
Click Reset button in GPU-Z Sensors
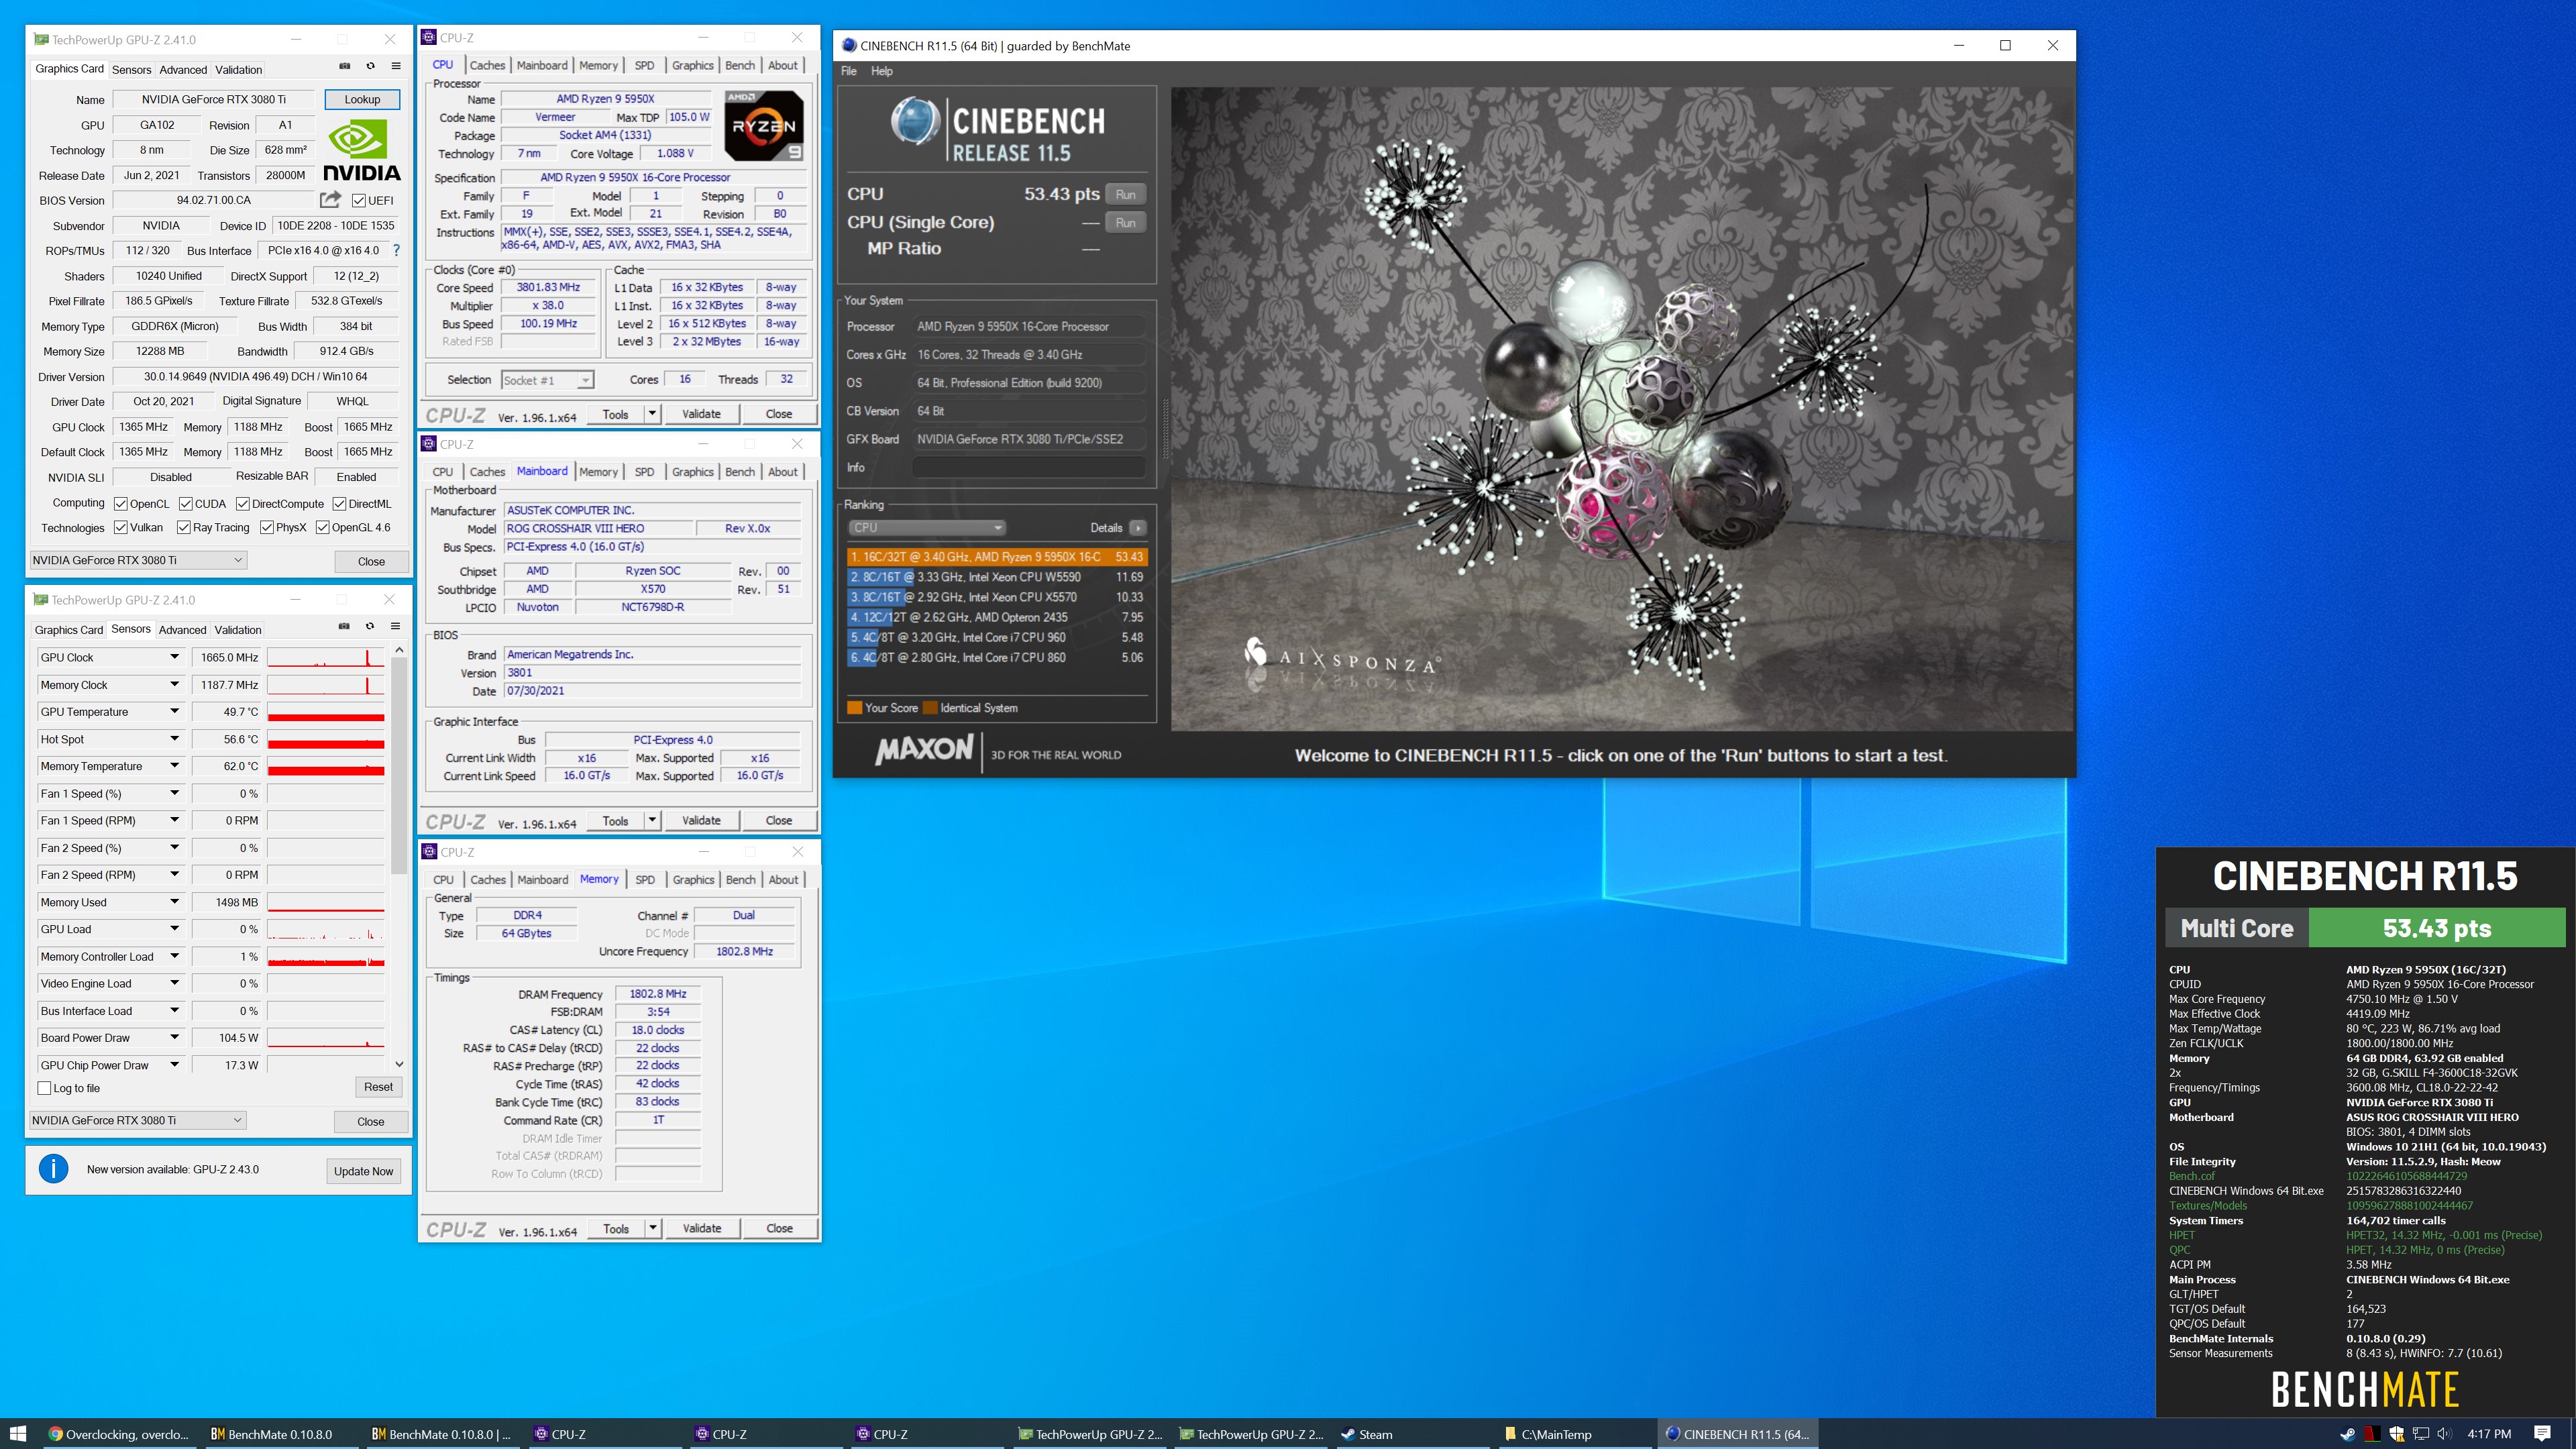(x=378, y=1087)
